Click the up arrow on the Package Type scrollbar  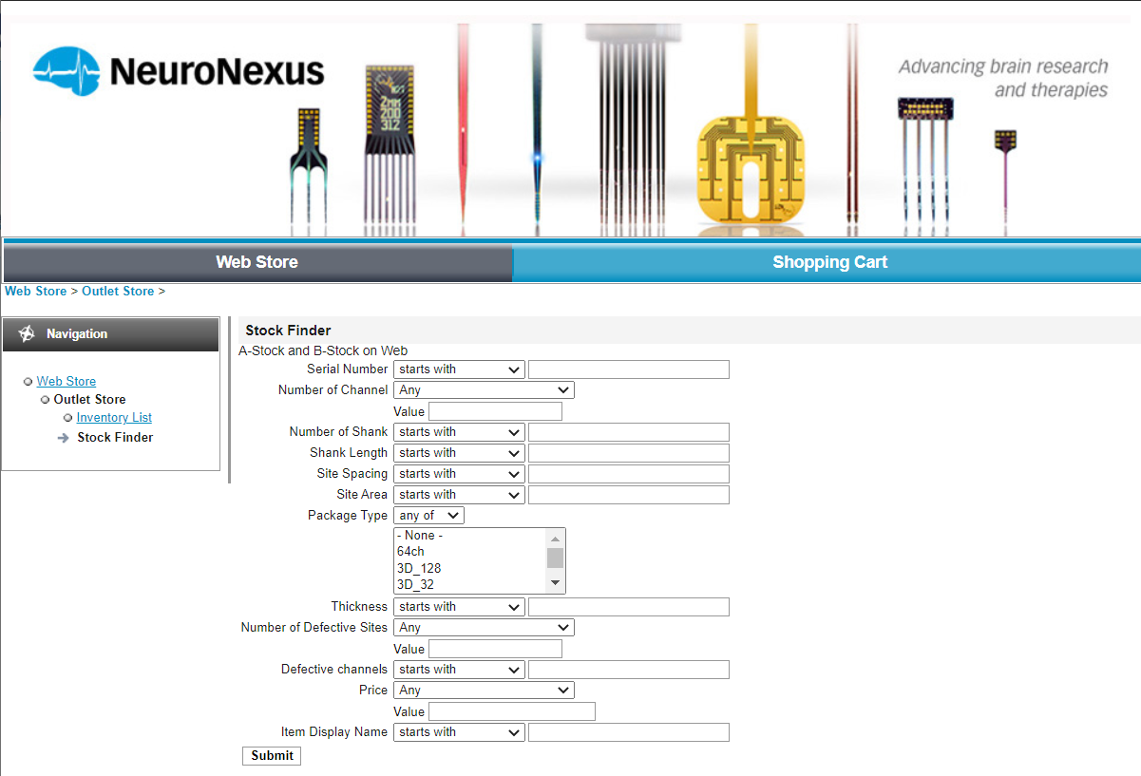(555, 538)
